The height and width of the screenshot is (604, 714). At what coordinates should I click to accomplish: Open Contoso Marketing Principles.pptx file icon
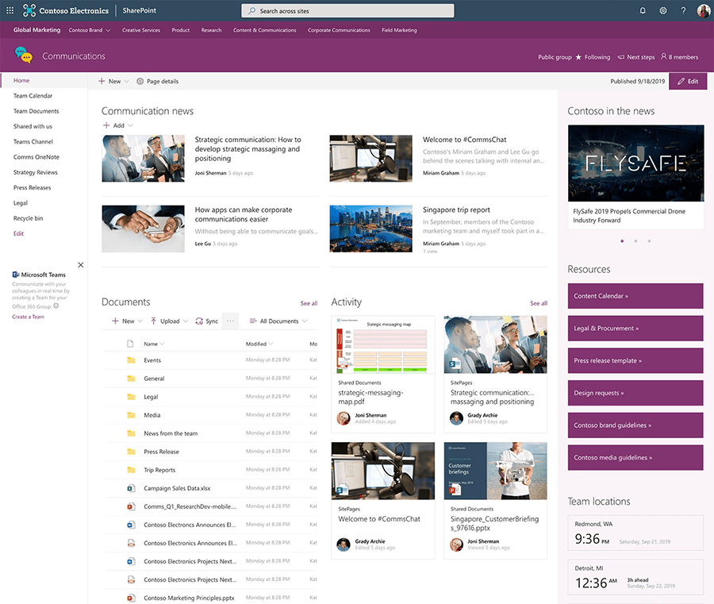tap(131, 598)
